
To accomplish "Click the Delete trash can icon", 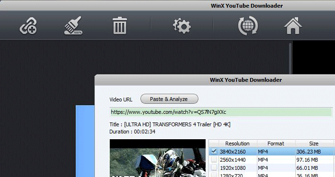I will coord(120,25).
